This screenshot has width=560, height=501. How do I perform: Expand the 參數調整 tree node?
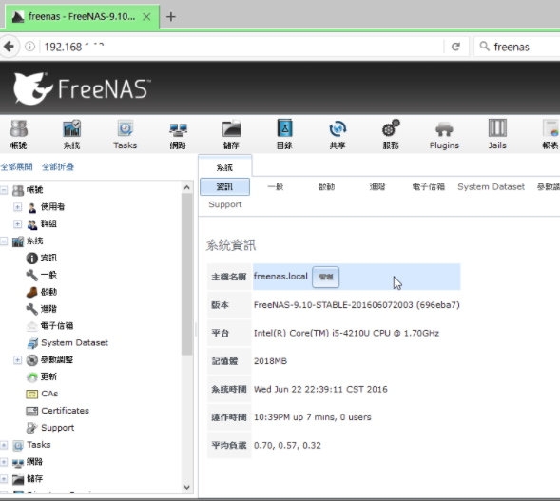(x=17, y=360)
